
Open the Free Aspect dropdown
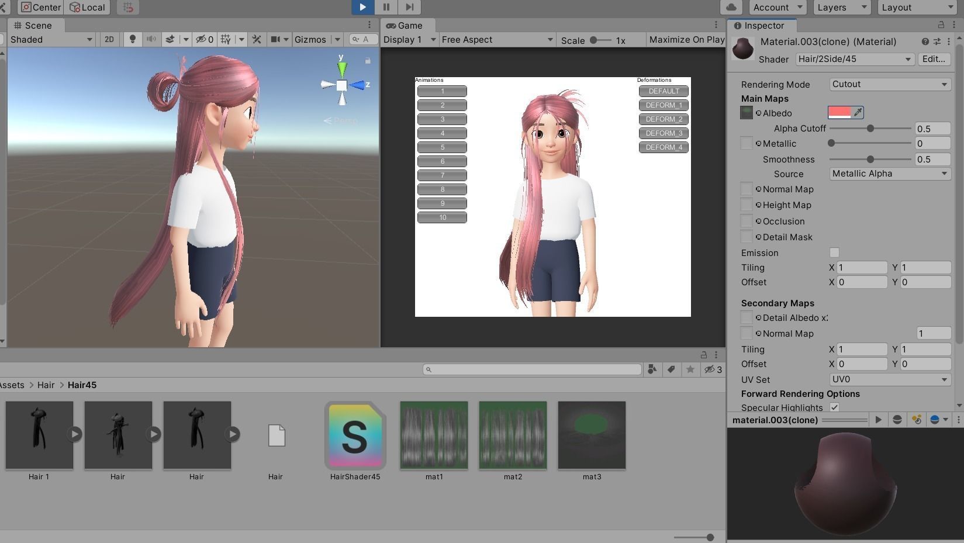click(497, 40)
